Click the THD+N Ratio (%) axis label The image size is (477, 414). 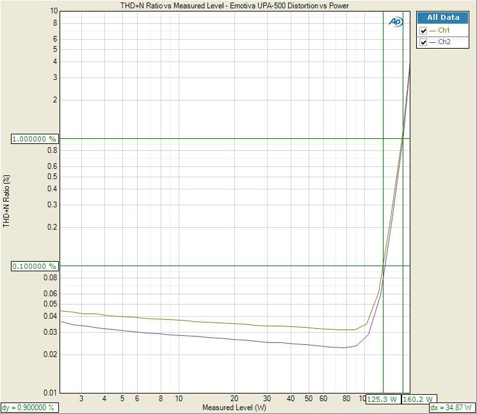pos(8,202)
